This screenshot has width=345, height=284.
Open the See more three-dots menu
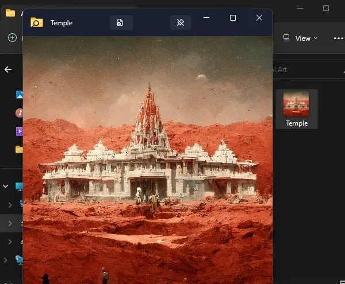pos(338,38)
